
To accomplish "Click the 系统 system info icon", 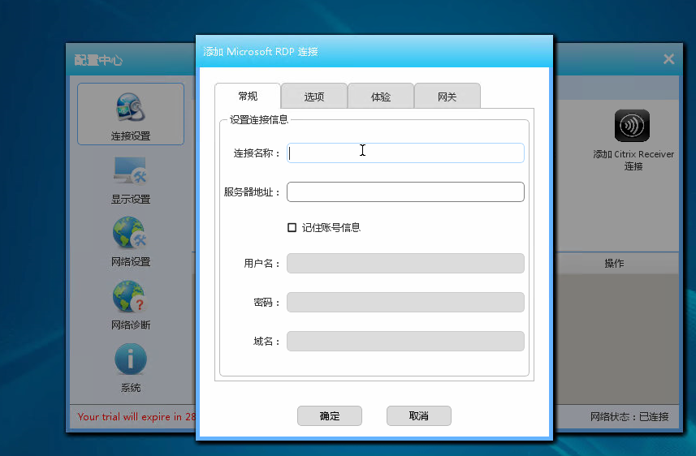I will coord(130,365).
